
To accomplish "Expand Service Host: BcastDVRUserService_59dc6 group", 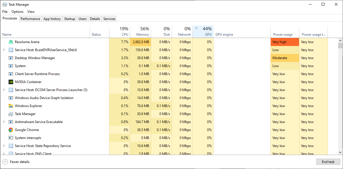I will tap(4, 50).
